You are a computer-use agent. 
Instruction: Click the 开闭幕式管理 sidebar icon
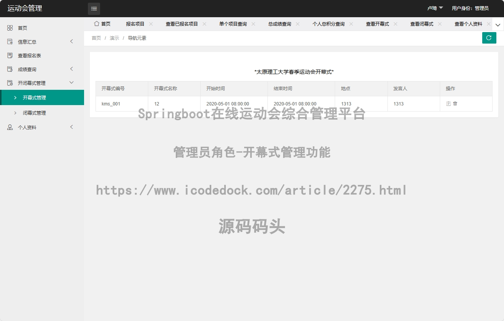click(10, 83)
